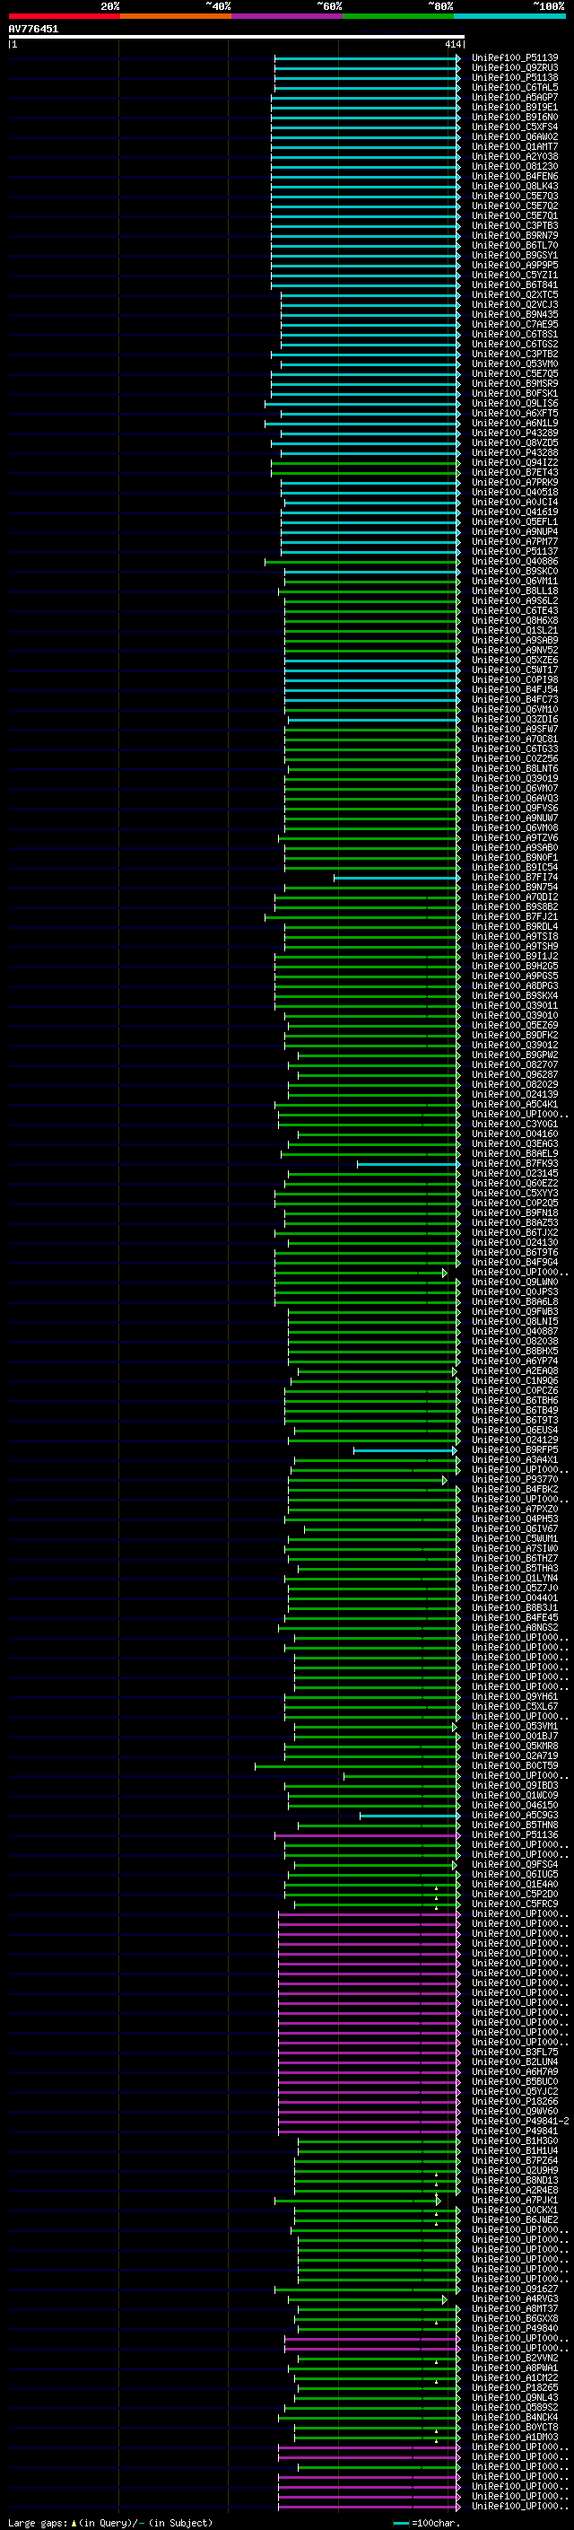
Task: Click the orange ~40% identity legend segment
Action: [x=175, y=16]
